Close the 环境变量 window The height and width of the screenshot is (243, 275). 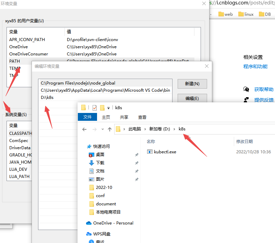coord(204,3)
